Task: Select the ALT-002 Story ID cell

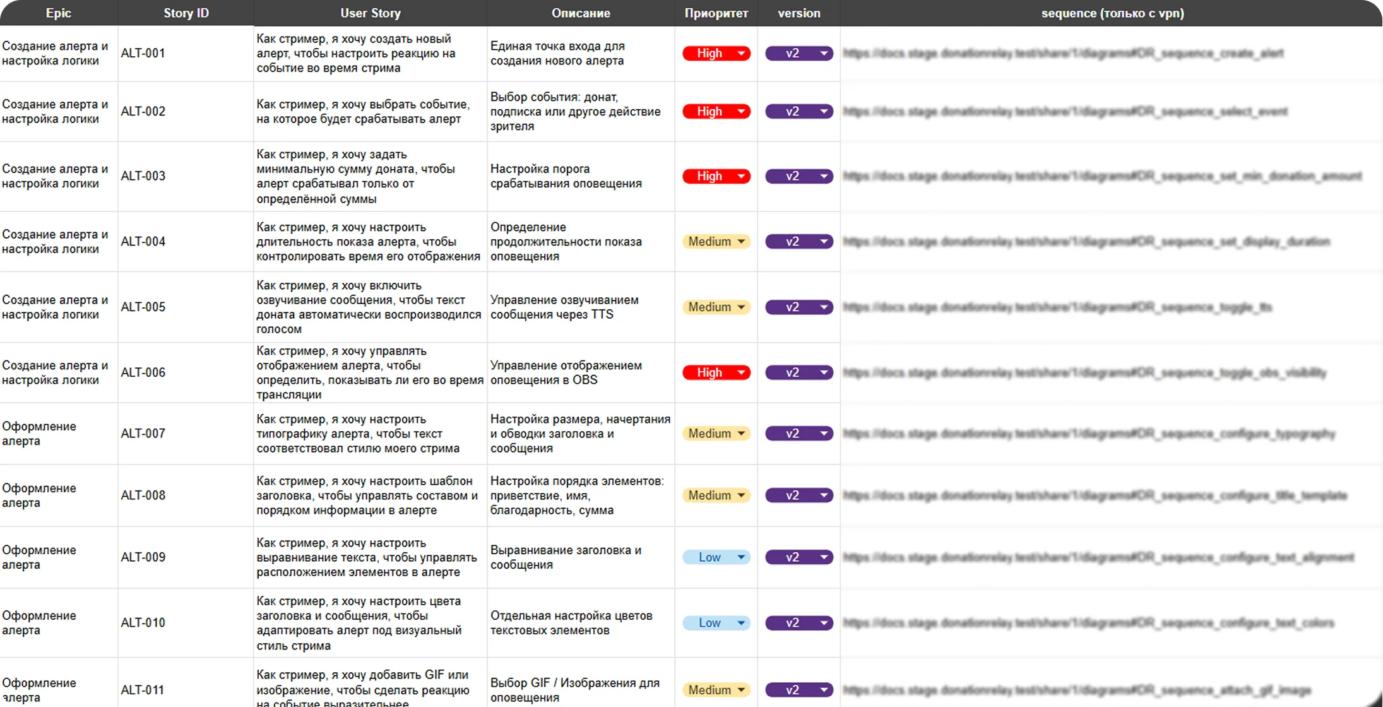Action: 186,112
